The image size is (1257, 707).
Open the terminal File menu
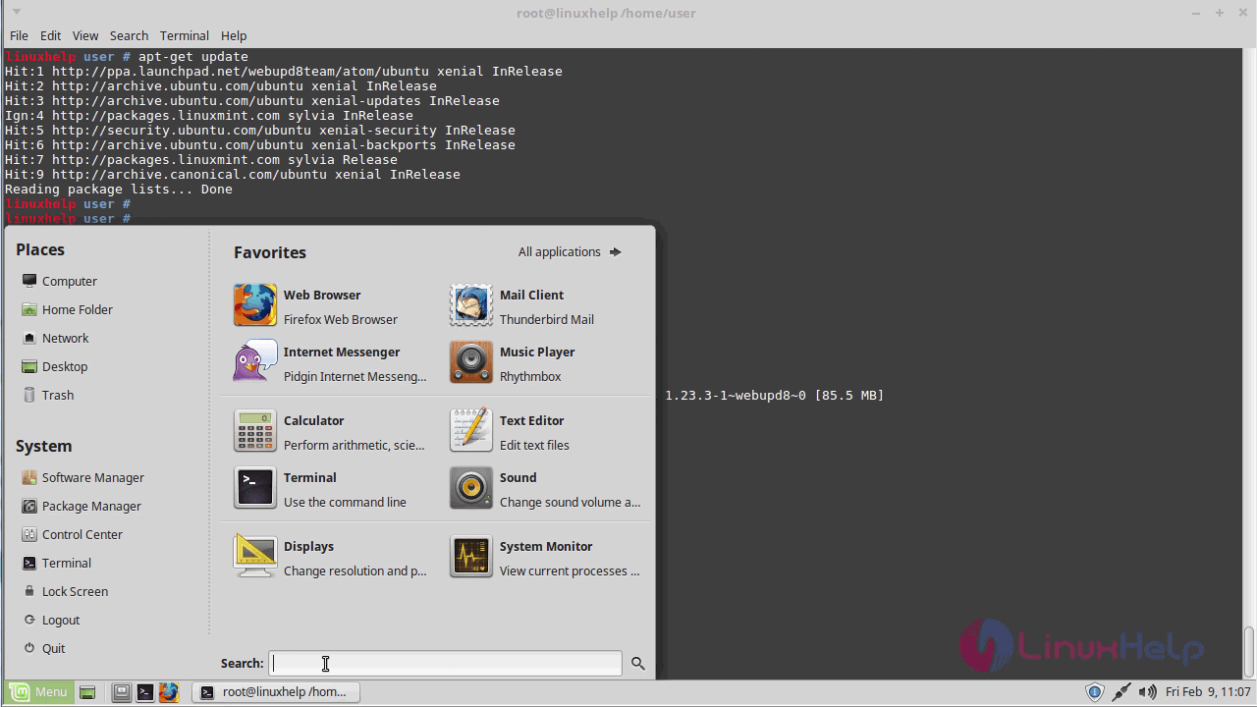(x=19, y=35)
